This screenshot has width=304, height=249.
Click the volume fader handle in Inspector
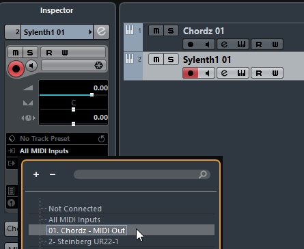pos(92,94)
